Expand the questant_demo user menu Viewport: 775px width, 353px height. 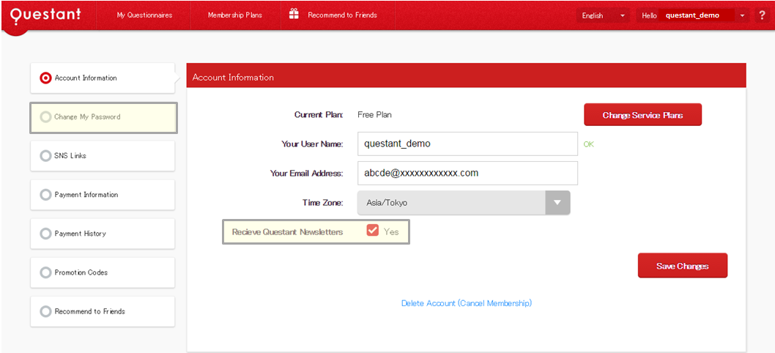(x=693, y=15)
